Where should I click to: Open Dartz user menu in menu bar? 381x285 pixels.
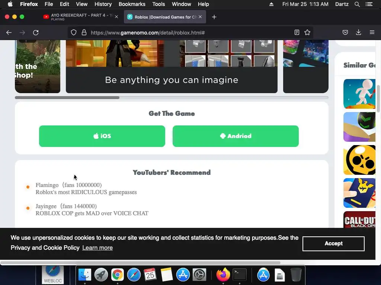(x=342, y=4)
